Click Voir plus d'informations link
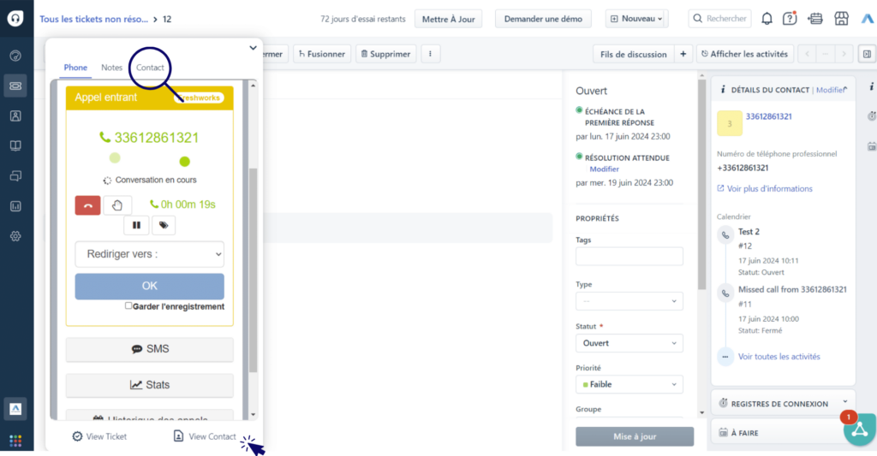 (x=765, y=188)
